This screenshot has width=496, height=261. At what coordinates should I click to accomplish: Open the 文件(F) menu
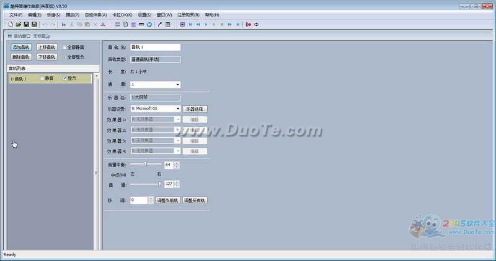[15, 14]
